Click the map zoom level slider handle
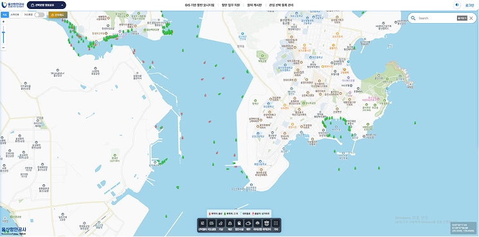 (x=3, y=33)
